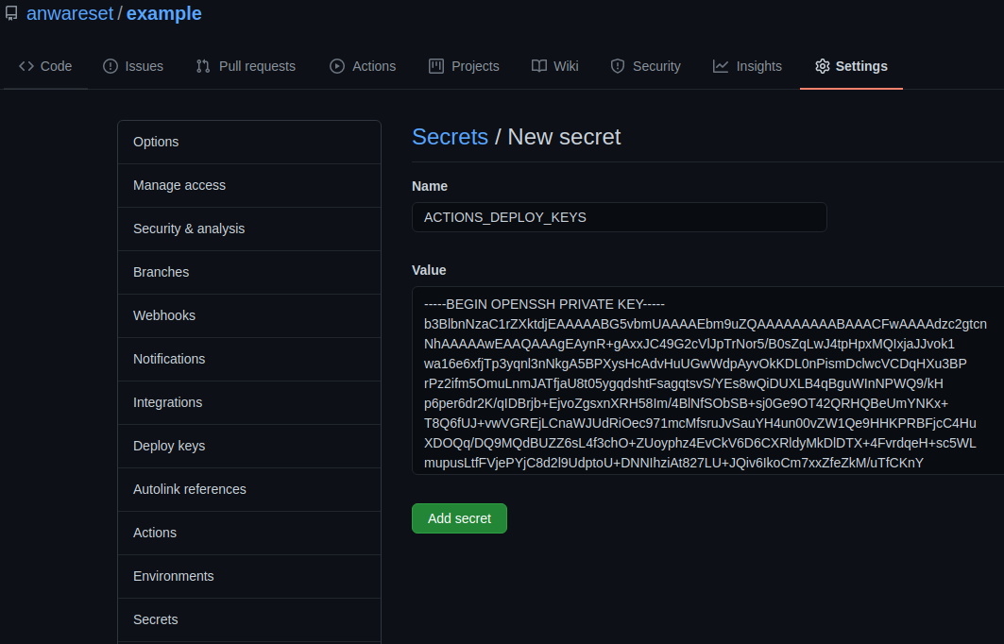Screen dimensions: 1004x644
Task: Click the Insights graph icon
Action: [x=721, y=66]
